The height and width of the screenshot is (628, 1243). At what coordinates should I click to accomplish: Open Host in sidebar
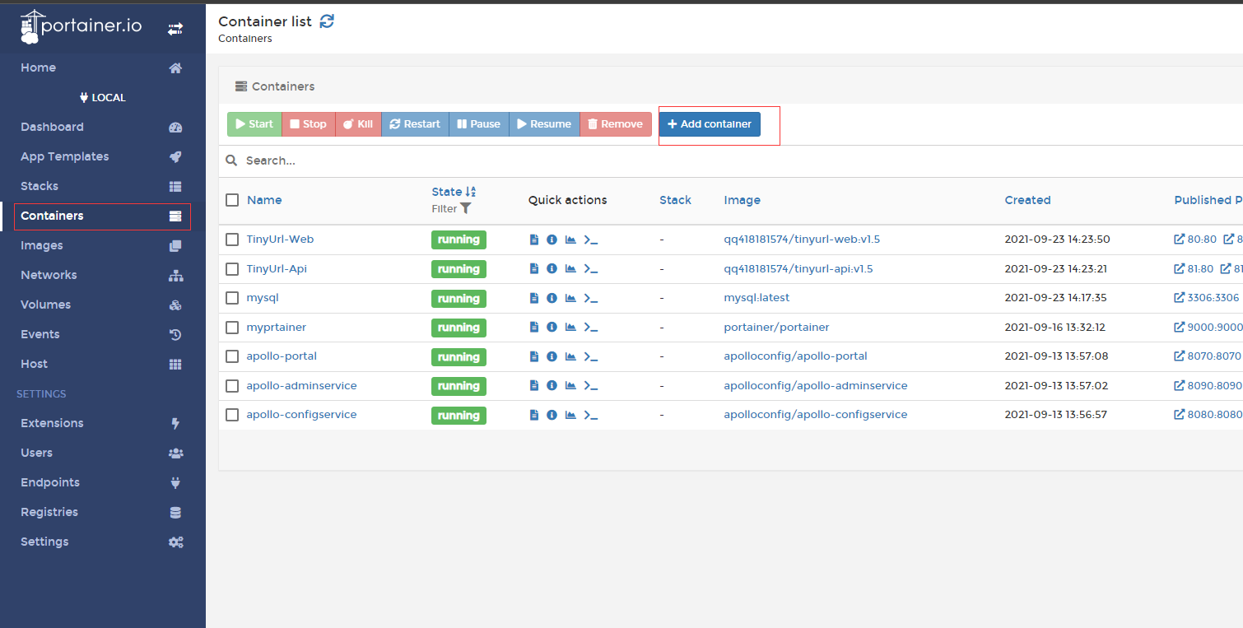point(102,364)
